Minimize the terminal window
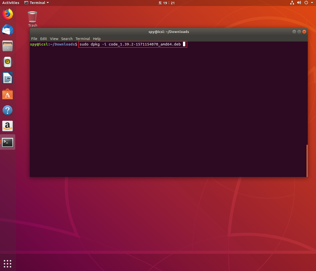 point(294,31)
